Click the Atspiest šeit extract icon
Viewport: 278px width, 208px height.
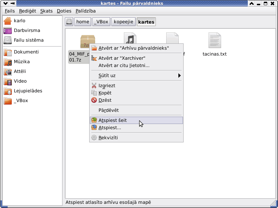click(94, 120)
